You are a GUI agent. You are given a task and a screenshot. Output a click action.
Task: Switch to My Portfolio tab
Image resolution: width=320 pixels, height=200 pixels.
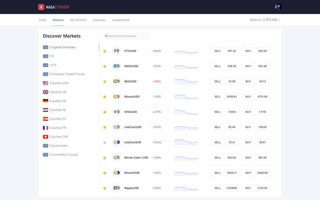tap(78, 20)
